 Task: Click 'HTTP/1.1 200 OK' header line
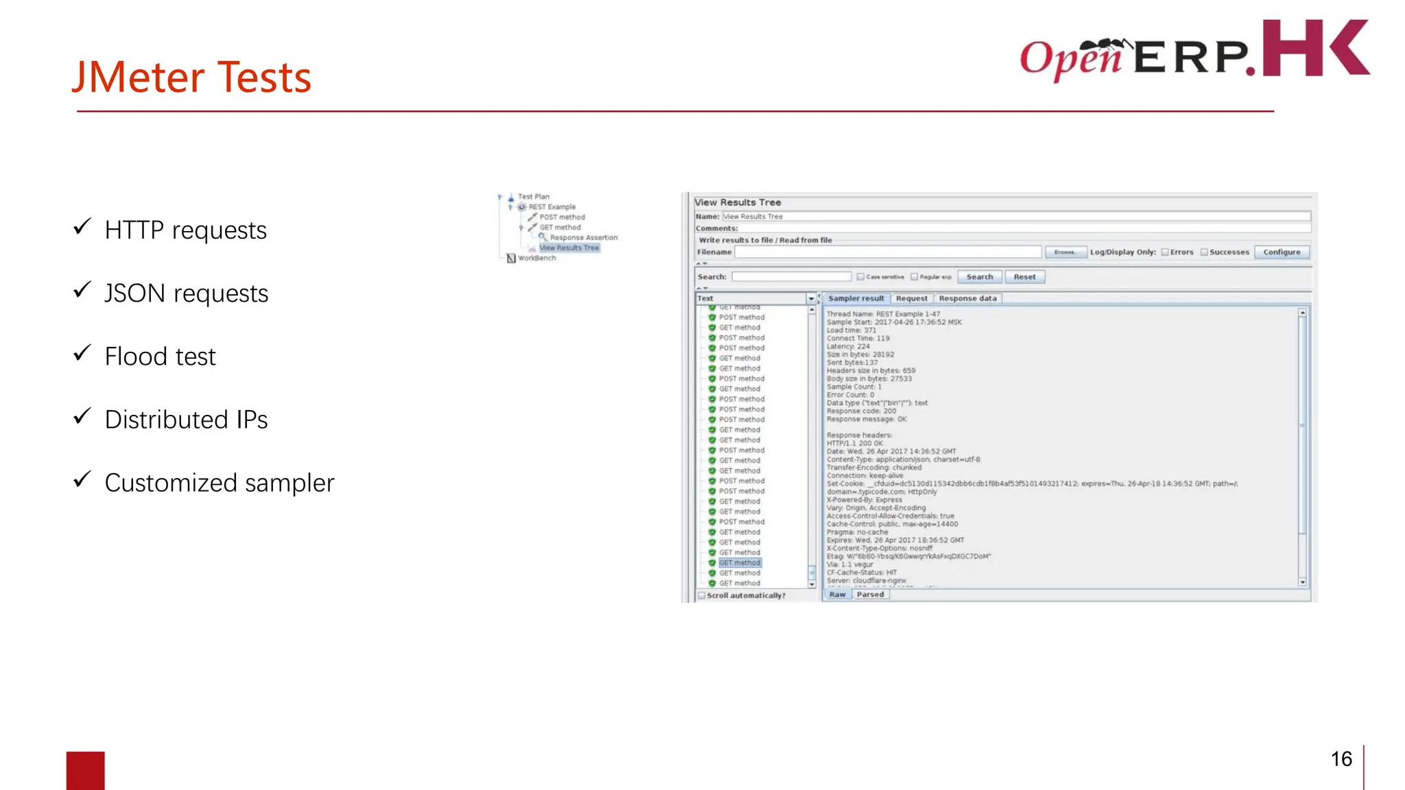[x=854, y=444]
